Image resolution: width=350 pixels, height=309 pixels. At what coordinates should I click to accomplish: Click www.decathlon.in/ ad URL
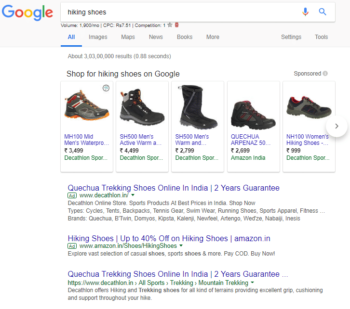click(104, 195)
